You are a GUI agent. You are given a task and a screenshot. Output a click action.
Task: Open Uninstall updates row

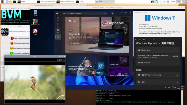tap(158, 75)
